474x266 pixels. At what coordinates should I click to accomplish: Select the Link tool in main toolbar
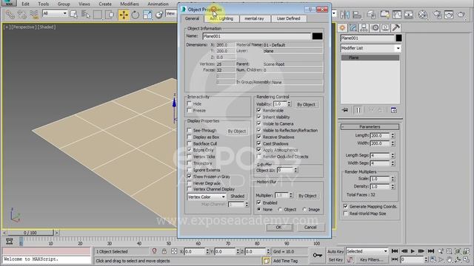tap(10, 15)
